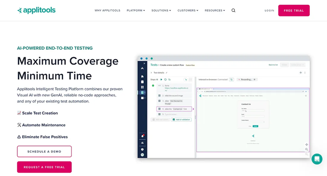Click the move arrows icon in browser preview
This screenshot has width=327, height=176.
tap(306, 145)
